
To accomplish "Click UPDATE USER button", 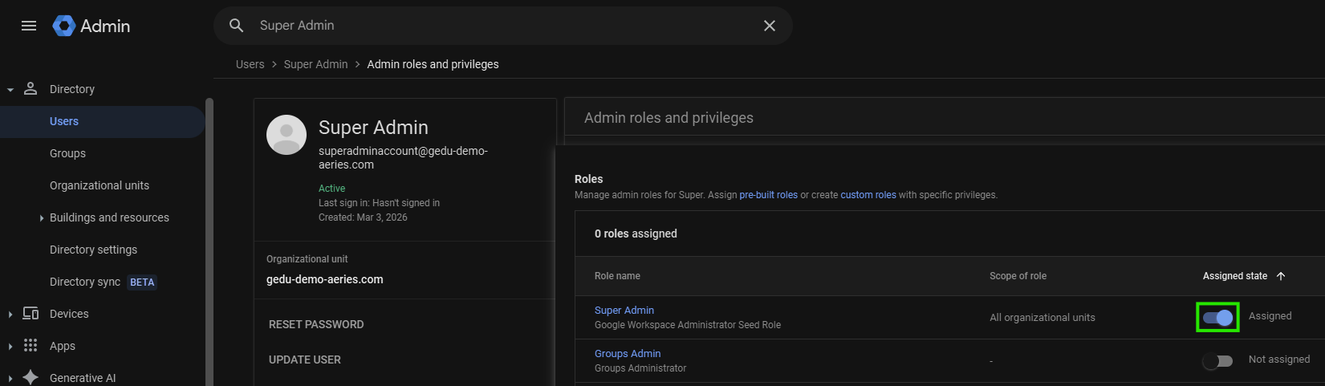I will (305, 360).
